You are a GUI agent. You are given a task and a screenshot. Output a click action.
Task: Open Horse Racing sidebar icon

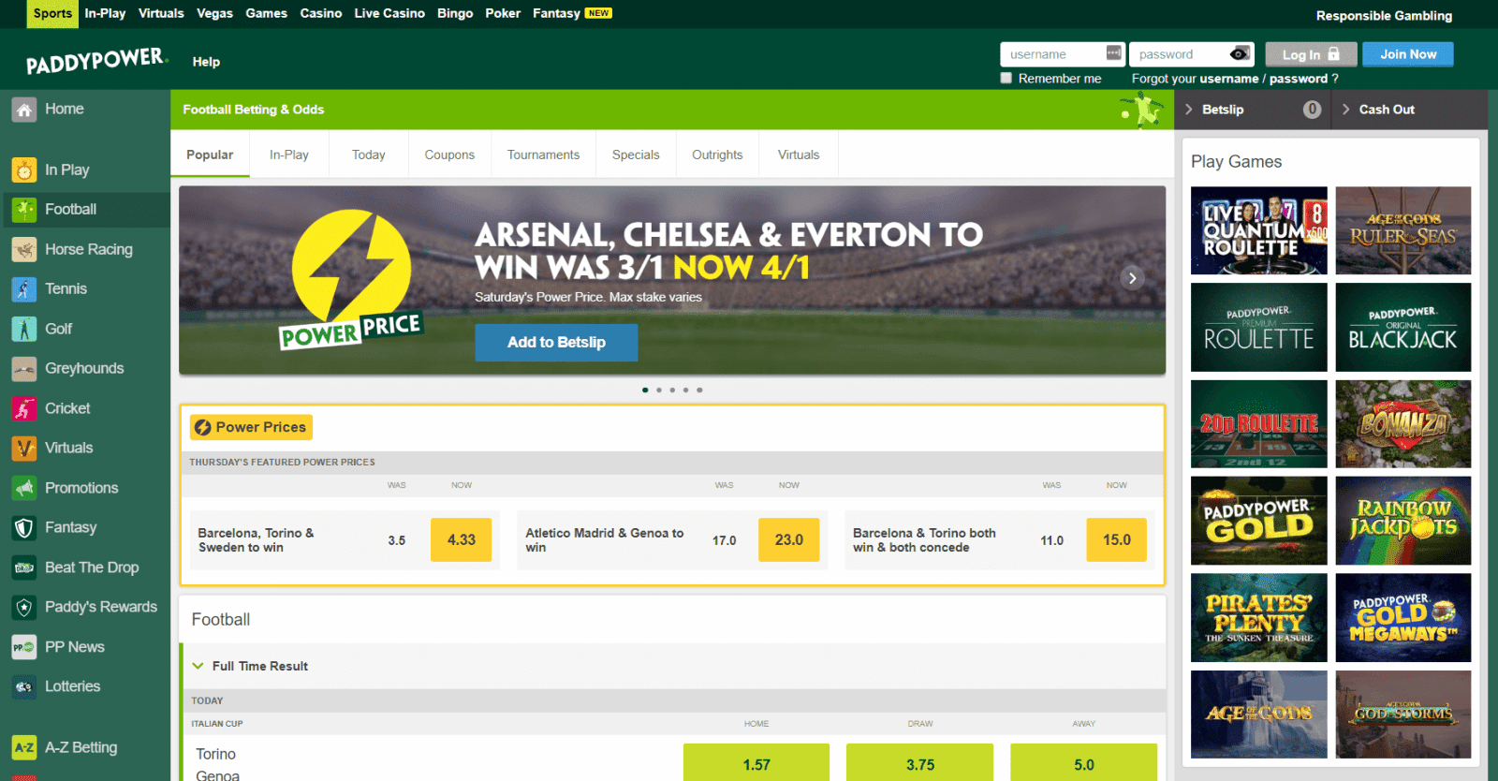24,249
